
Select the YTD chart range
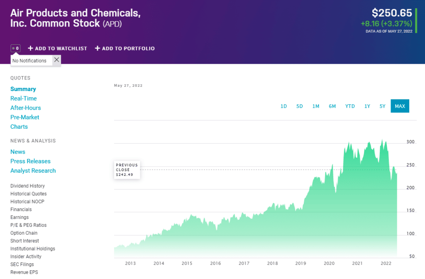[350, 106]
